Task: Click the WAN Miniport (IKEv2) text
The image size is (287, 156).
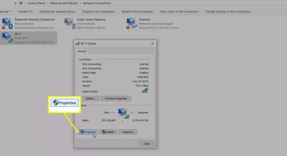Action: coord(91,28)
